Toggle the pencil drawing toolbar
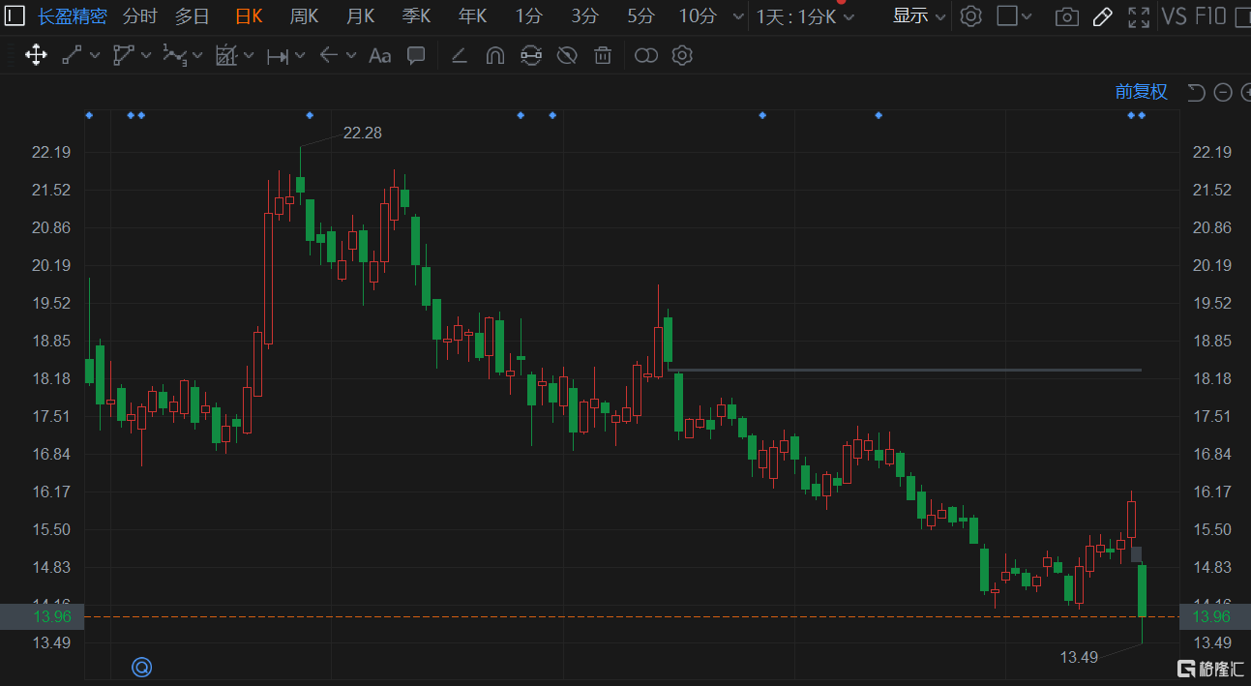 click(1103, 16)
